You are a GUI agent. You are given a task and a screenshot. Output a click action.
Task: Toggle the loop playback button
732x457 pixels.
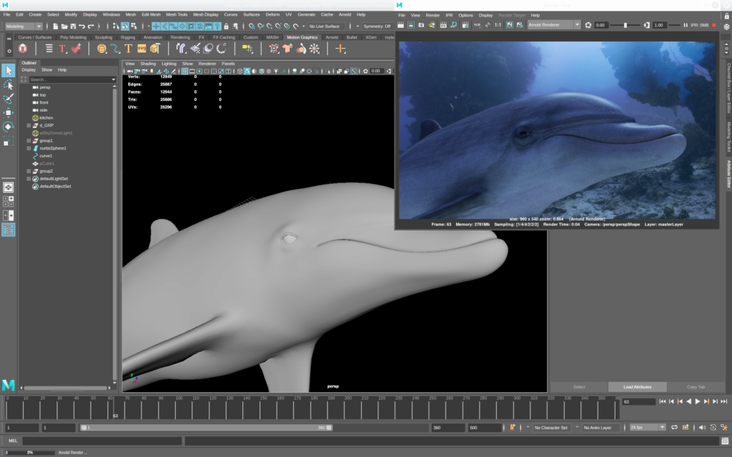click(673, 427)
